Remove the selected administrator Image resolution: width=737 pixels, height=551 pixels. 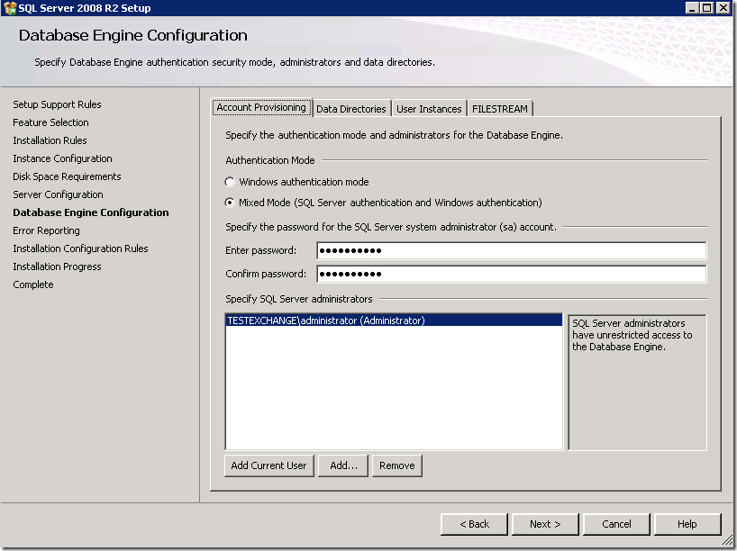(x=397, y=465)
